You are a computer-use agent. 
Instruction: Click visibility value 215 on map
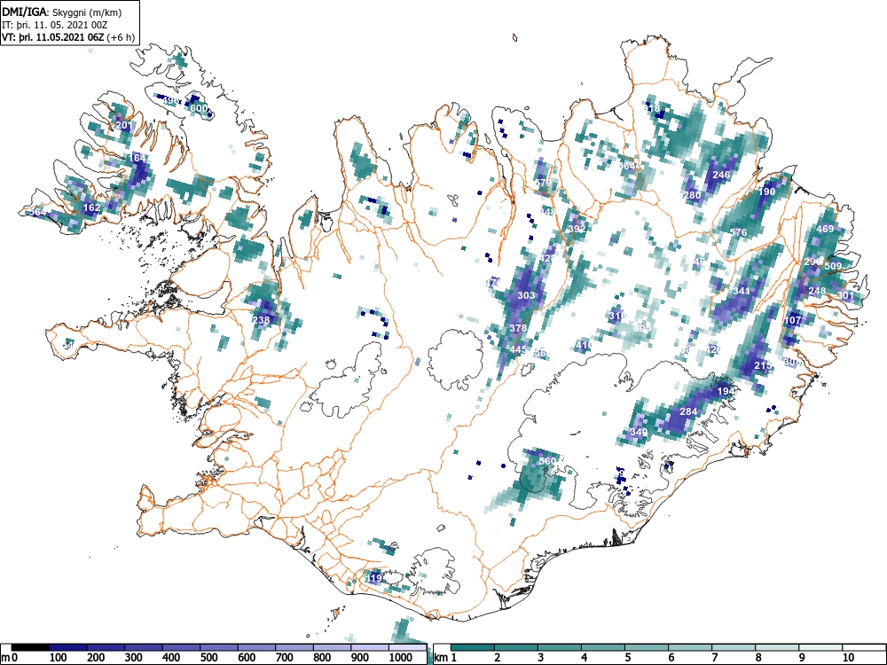pyautogui.click(x=763, y=365)
